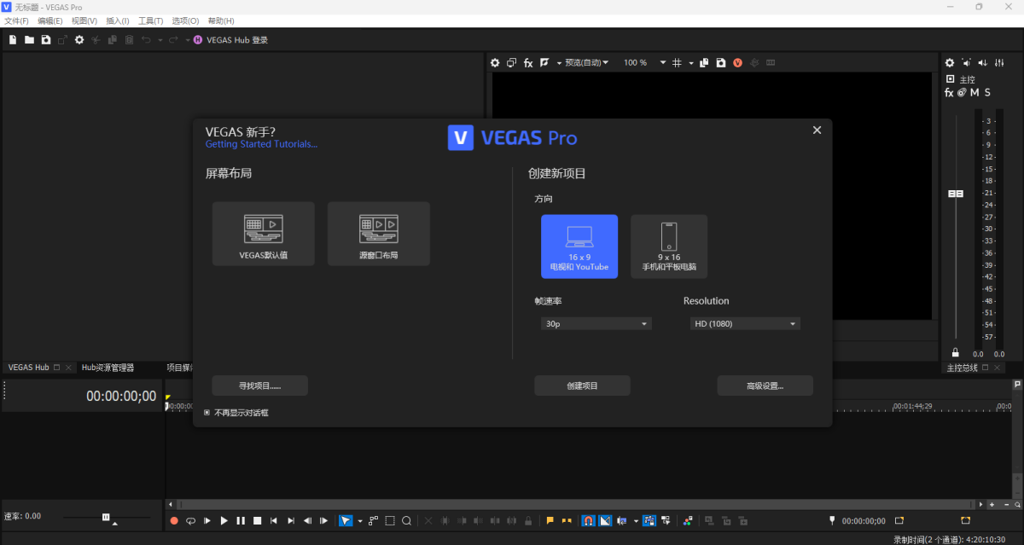Open the frame rate 30p dropdown

tap(596, 324)
